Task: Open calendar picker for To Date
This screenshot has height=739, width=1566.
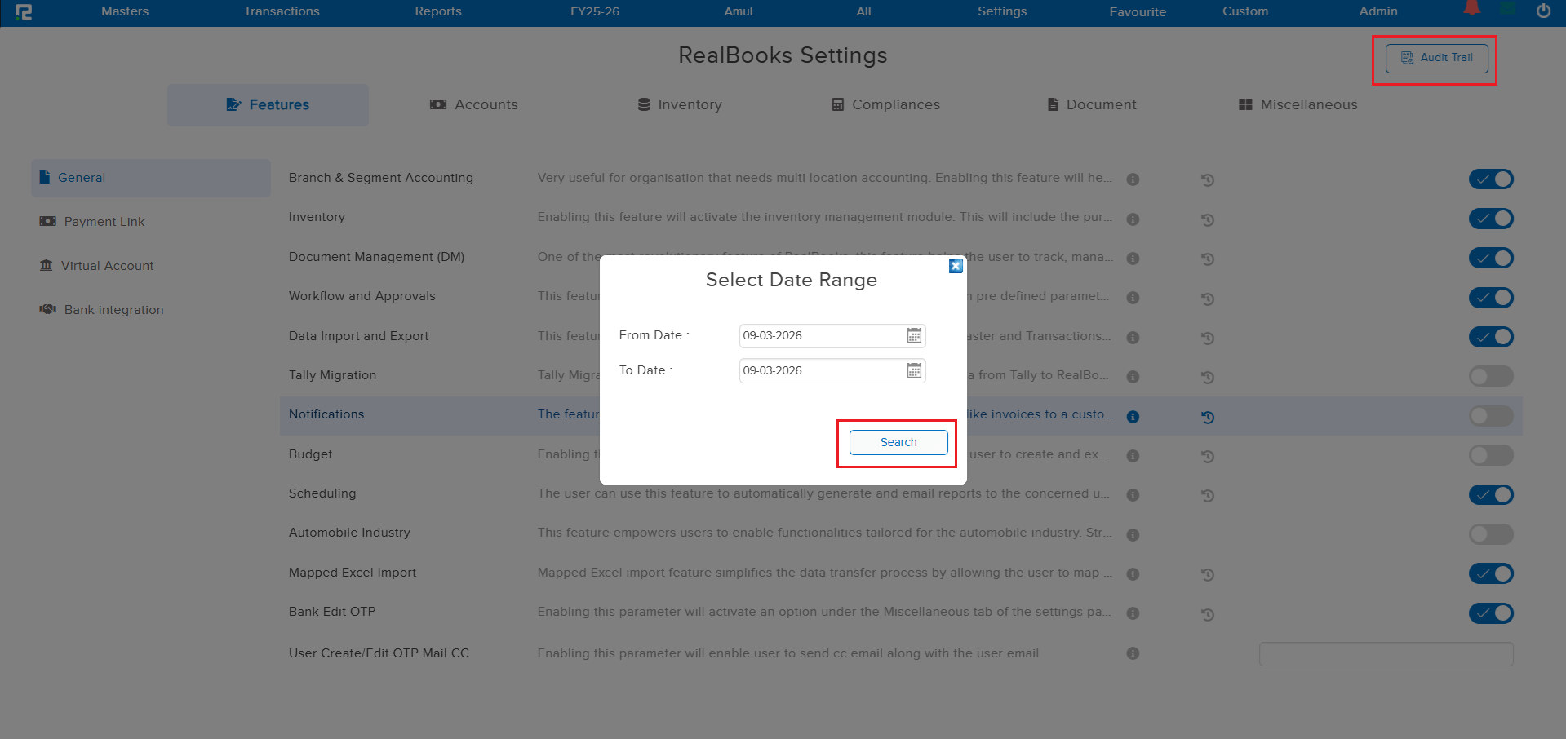Action: pos(914,370)
